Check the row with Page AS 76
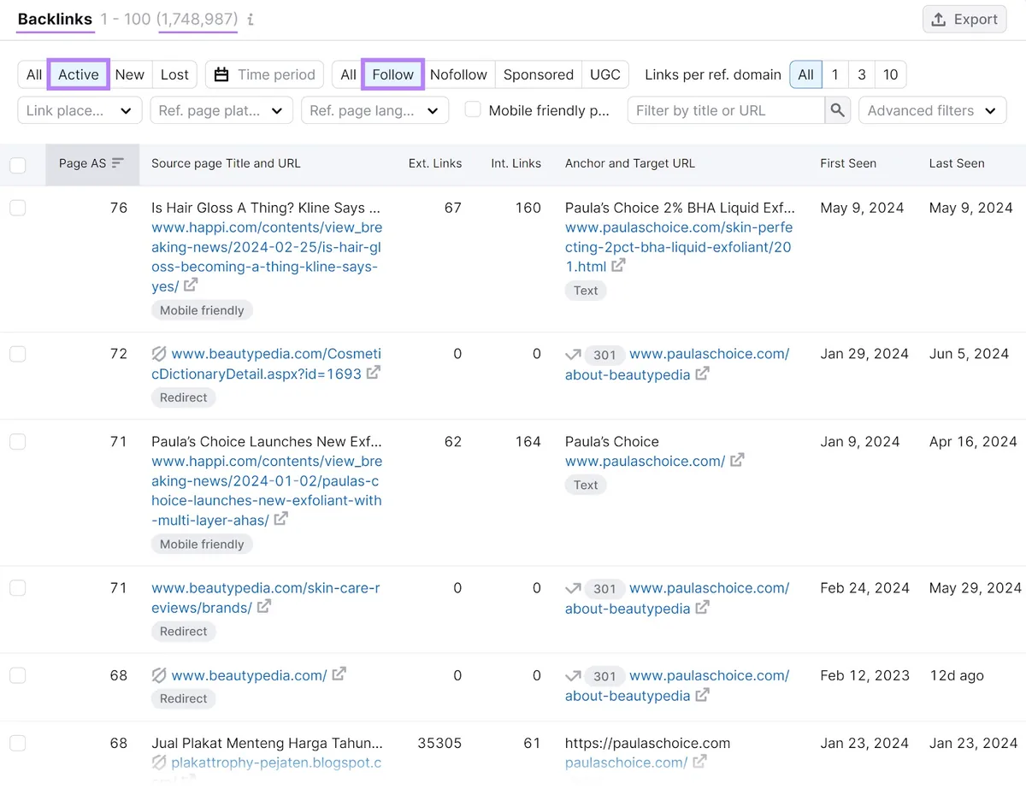1026x789 pixels. [18, 208]
